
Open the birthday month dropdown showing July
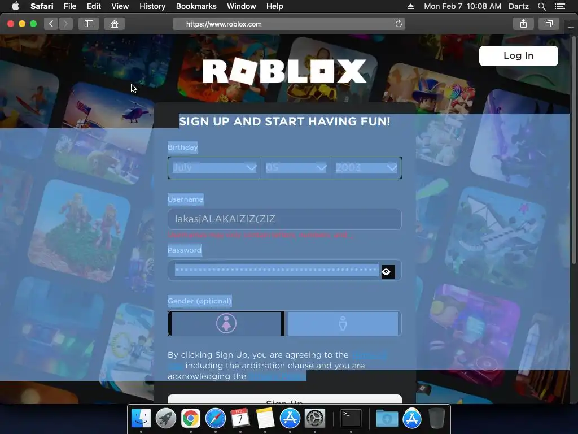point(214,167)
